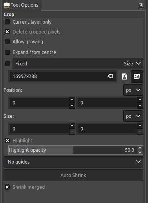The image size is (148, 203).
Task: Open the tab configuration menu button
Action: pyautogui.click(x=141, y=5)
